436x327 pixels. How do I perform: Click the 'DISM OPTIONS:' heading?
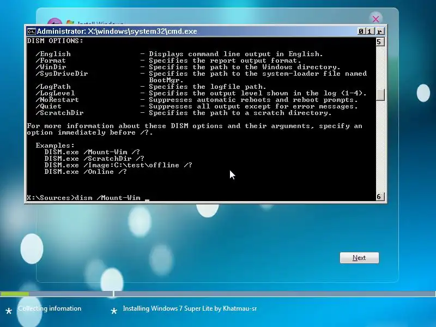click(55, 41)
